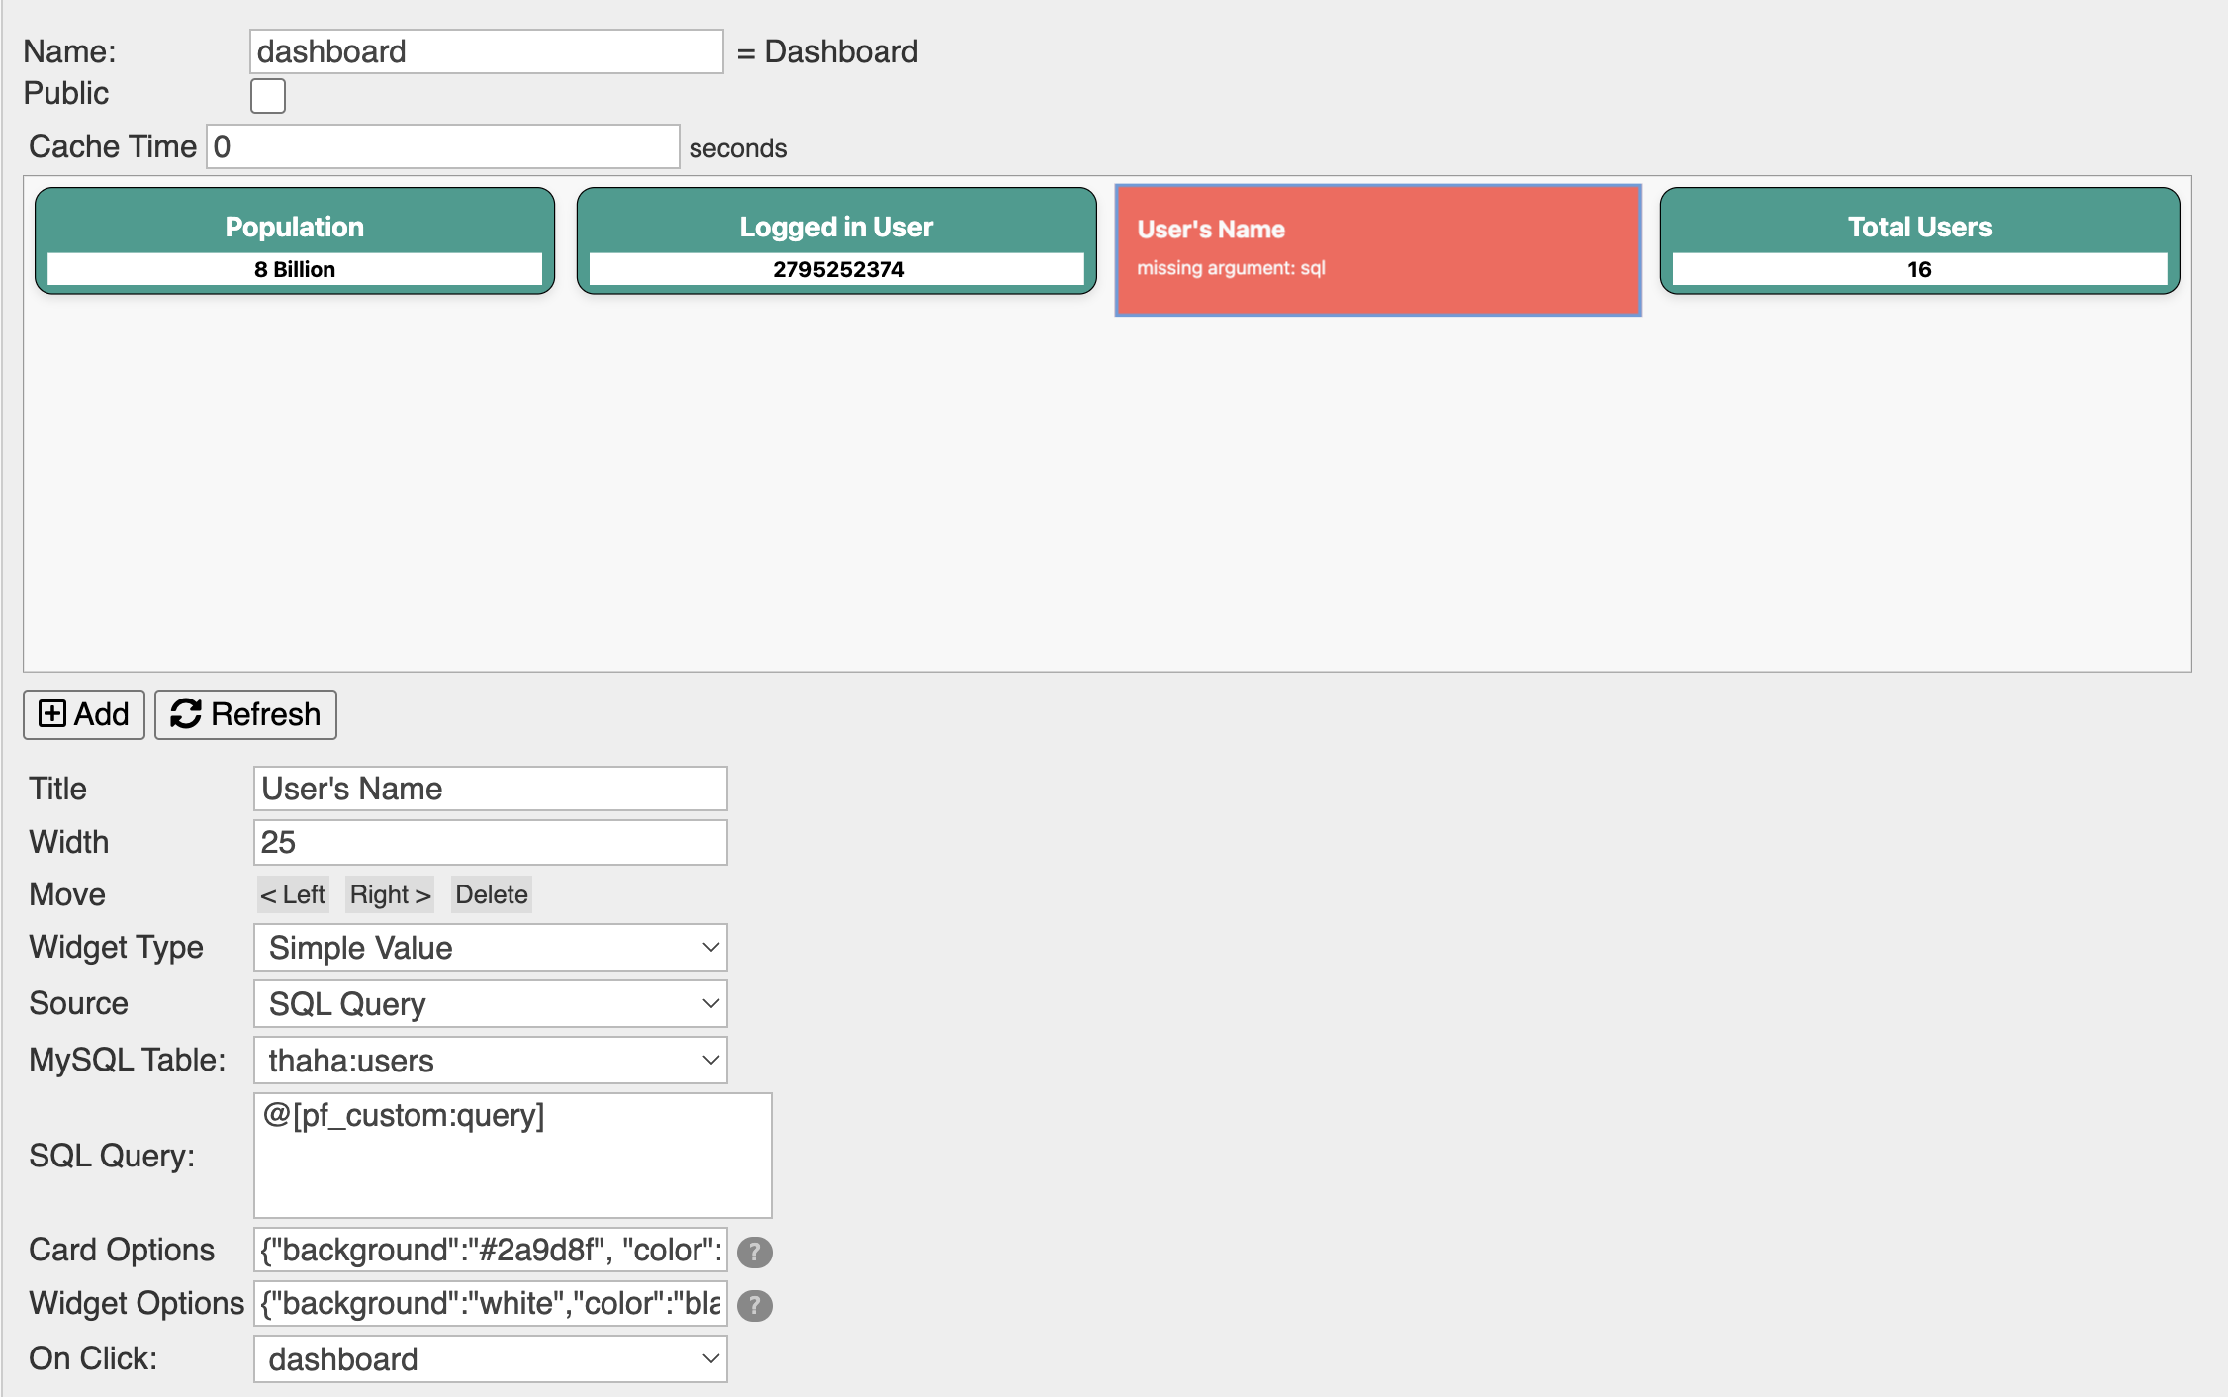Move widget with the Left button
This screenshot has height=1397, width=2228.
tap(293, 894)
